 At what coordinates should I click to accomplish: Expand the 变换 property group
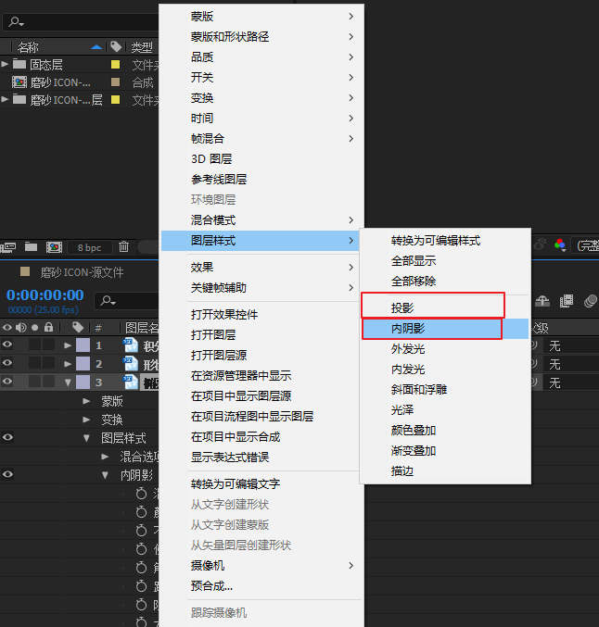(86, 420)
